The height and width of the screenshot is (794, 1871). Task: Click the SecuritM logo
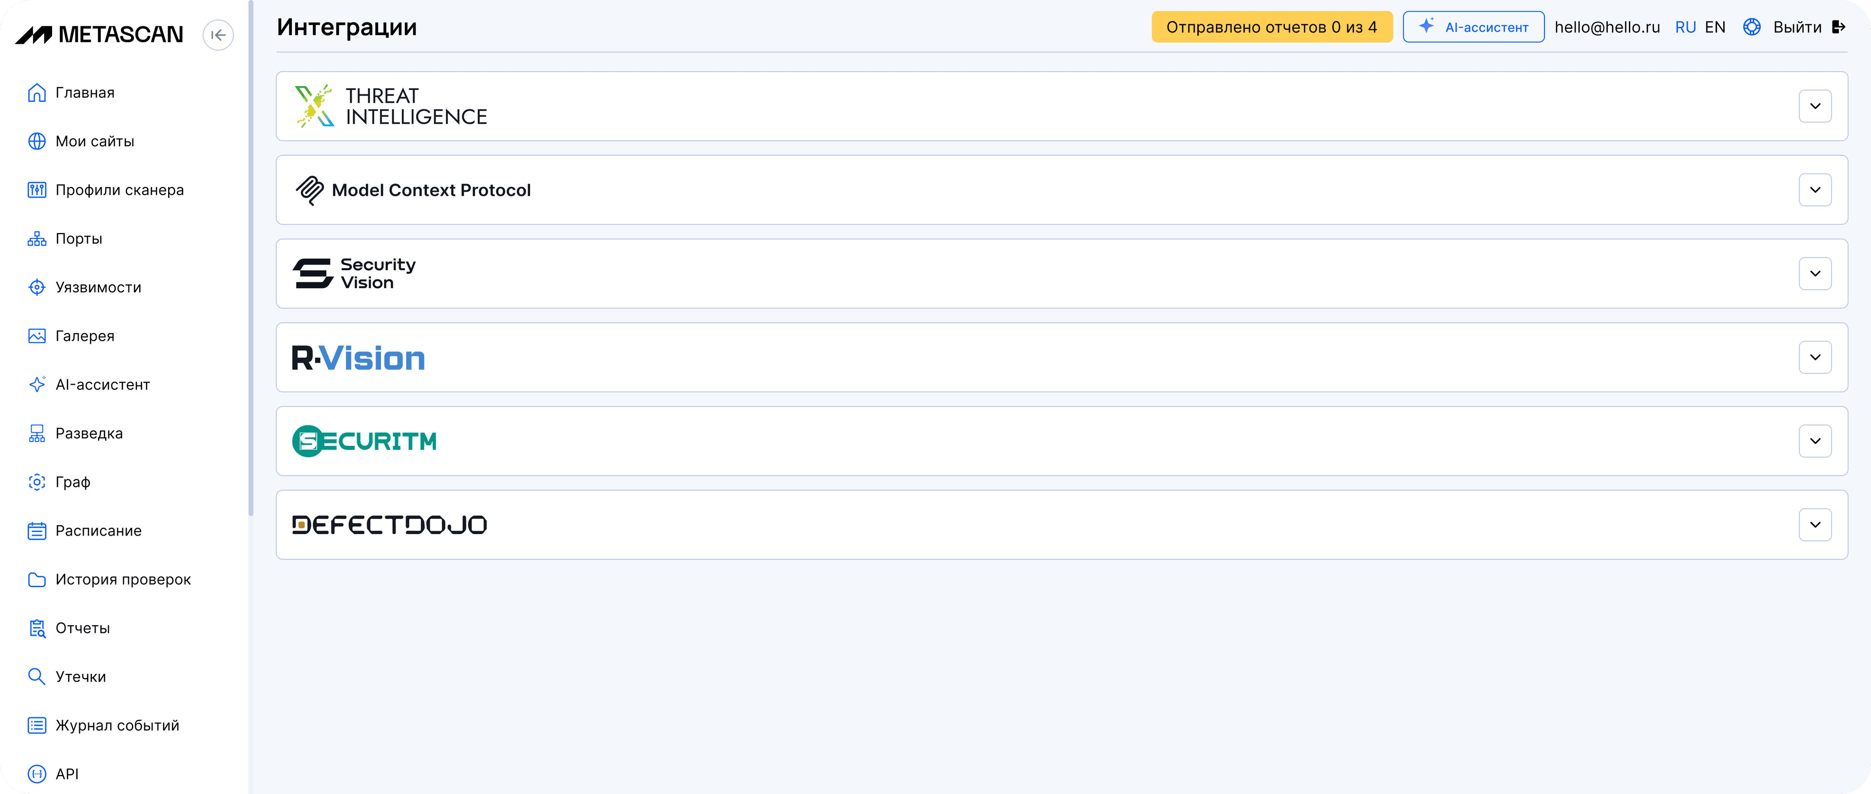pos(364,441)
